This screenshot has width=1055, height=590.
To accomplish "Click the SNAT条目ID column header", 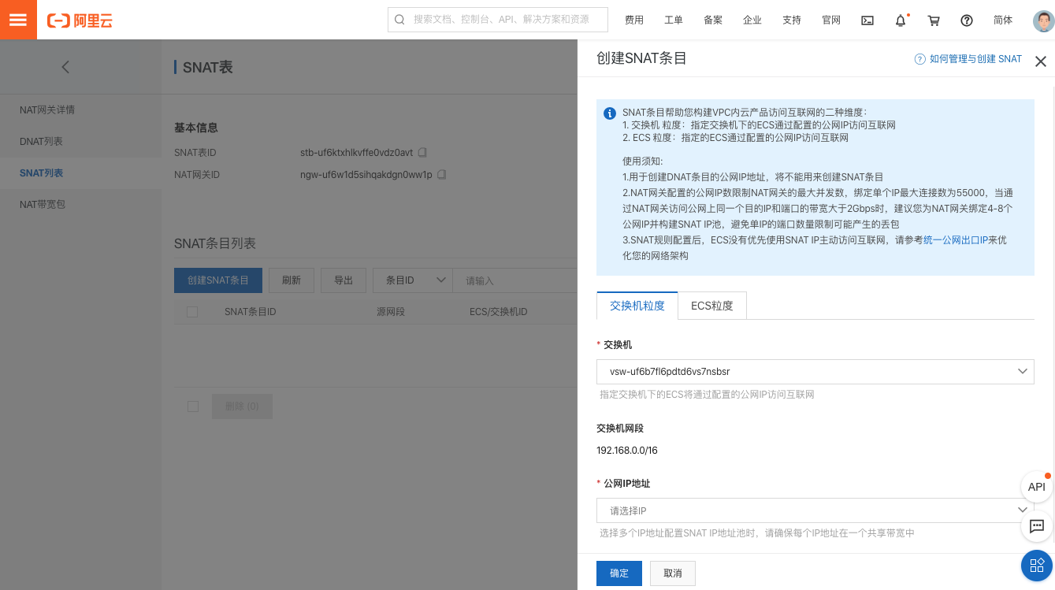I will (251, 312).
